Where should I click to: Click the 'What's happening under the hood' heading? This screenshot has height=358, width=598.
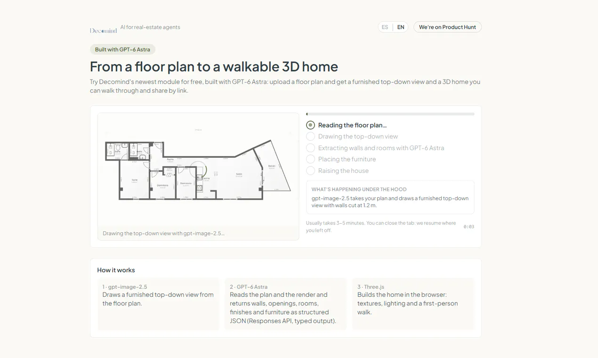tap(359, 189)
